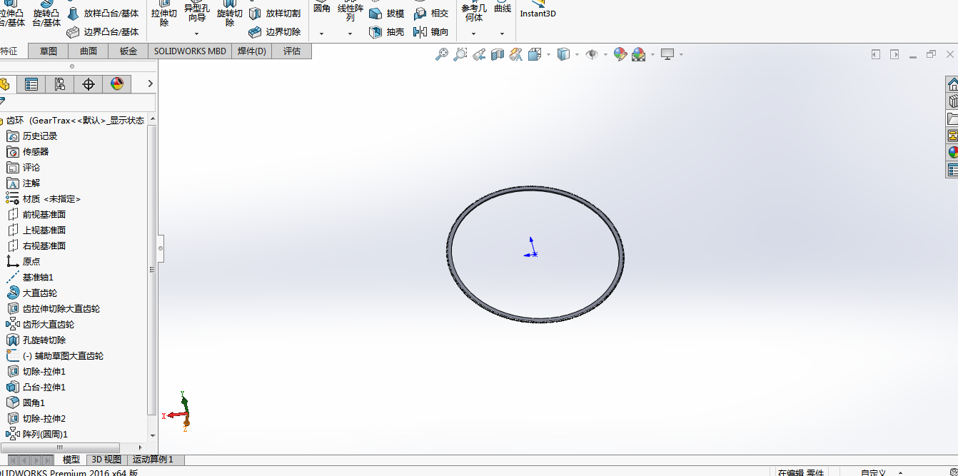
Task: Click the Draft (拔模) tool icon
Action: 375,14
